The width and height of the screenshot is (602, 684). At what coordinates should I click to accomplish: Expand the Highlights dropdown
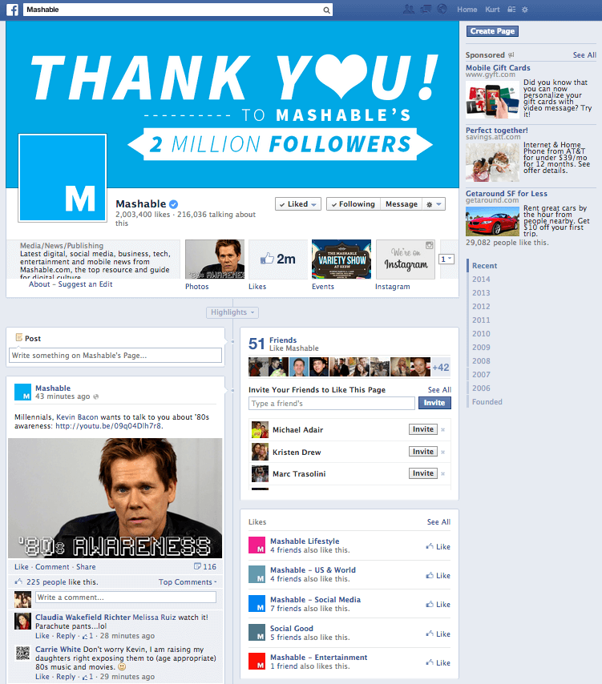(x=232, y=312)
